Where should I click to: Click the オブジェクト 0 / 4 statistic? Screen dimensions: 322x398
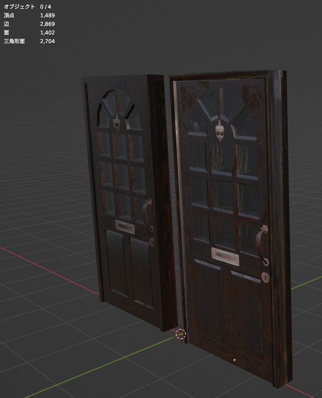click(27, 7)
